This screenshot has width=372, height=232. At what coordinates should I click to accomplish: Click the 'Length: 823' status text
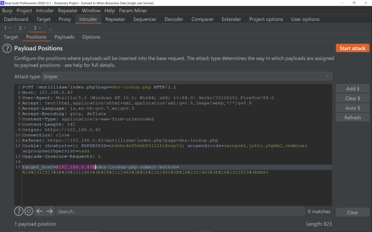pos(319,224)
